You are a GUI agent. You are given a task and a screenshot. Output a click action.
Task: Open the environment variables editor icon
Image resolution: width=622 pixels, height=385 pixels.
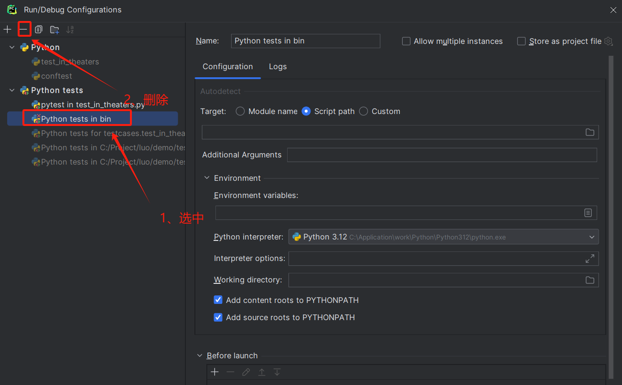click(588, 213)
